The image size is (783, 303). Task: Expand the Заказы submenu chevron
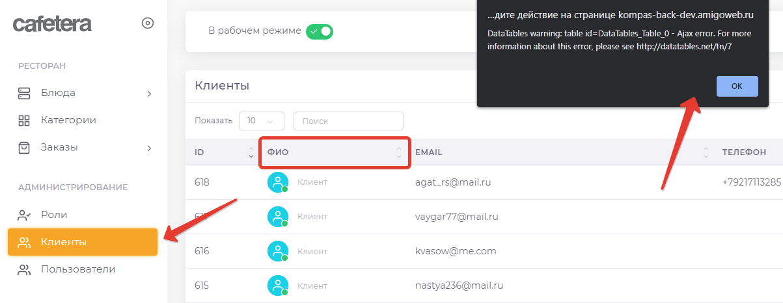(x=149, y=148)
